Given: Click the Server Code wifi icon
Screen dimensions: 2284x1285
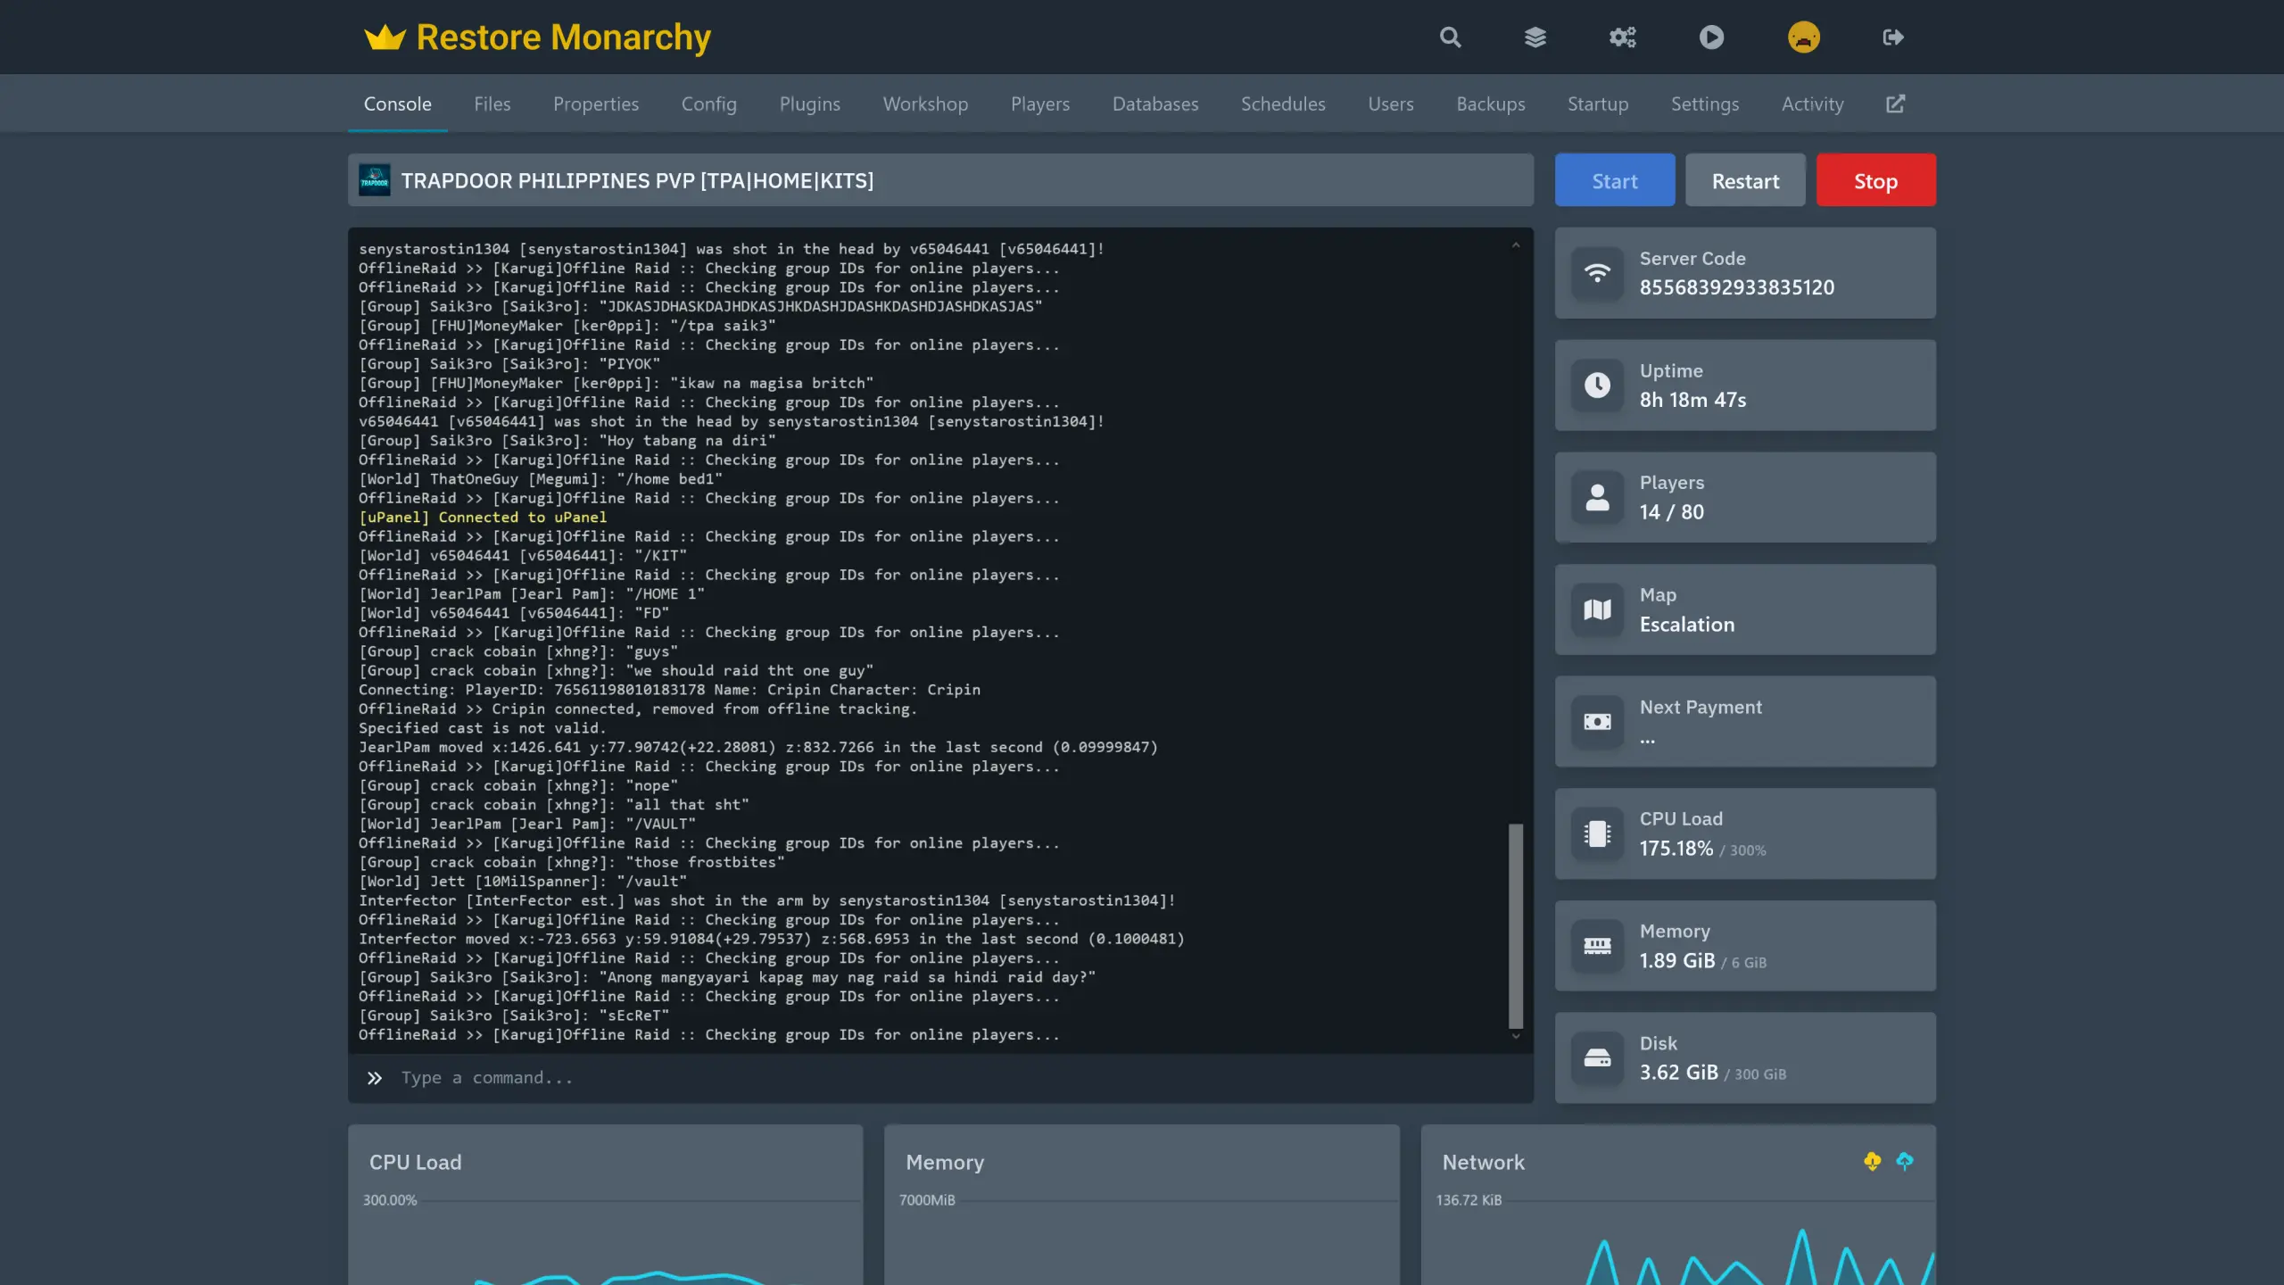Looking at the screenshot, I should point(1597,273).
